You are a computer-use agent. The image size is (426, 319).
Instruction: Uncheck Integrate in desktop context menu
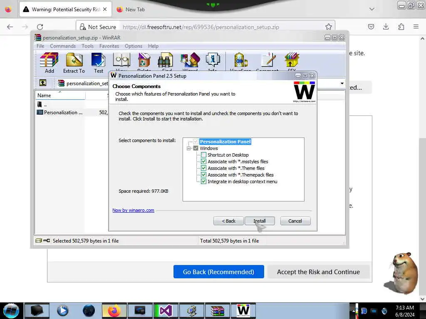tap(203, 182)
